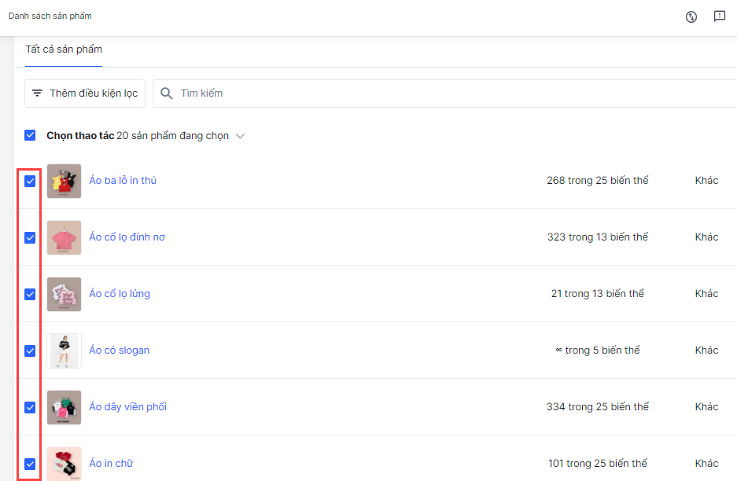The width and height of the screenshot is (737, 481).
Task: Open the Áo có slogan product link
Action: click(x=119, y=351)
